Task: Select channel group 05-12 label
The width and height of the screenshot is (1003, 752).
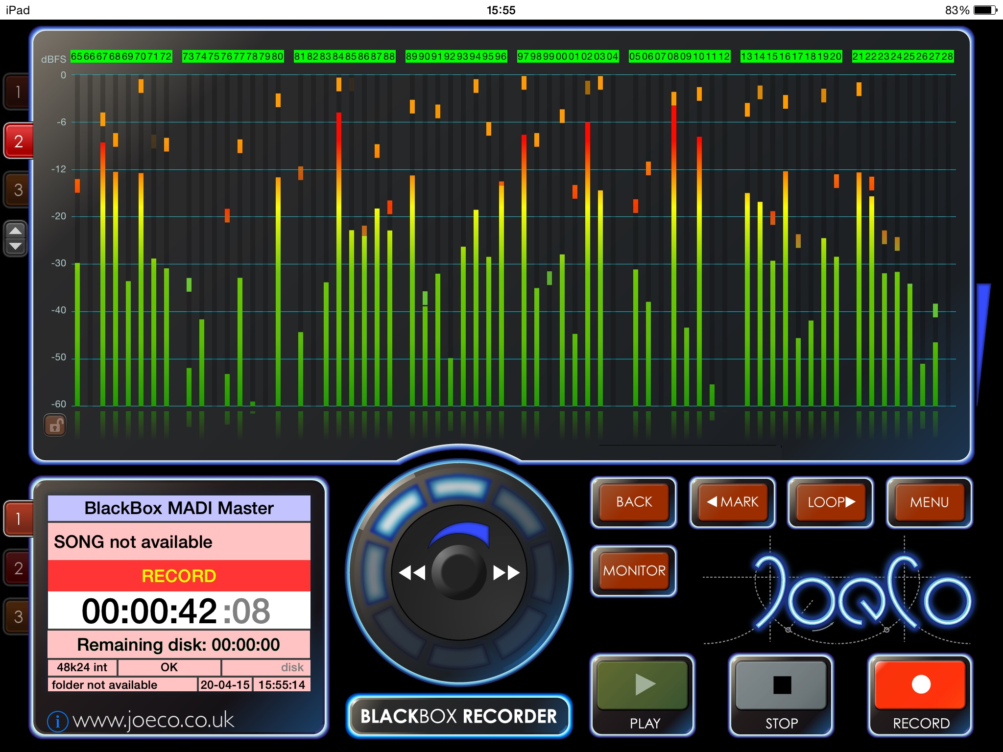Action: 680,57
